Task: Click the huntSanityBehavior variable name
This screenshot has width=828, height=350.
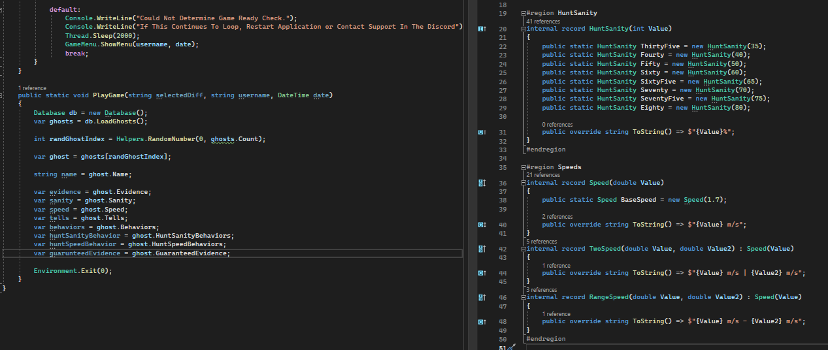Action: pos(85,236)
